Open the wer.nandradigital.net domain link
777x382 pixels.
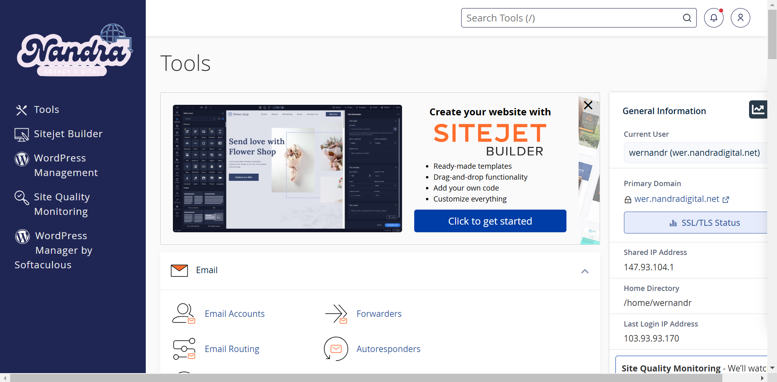coord(677,199)
